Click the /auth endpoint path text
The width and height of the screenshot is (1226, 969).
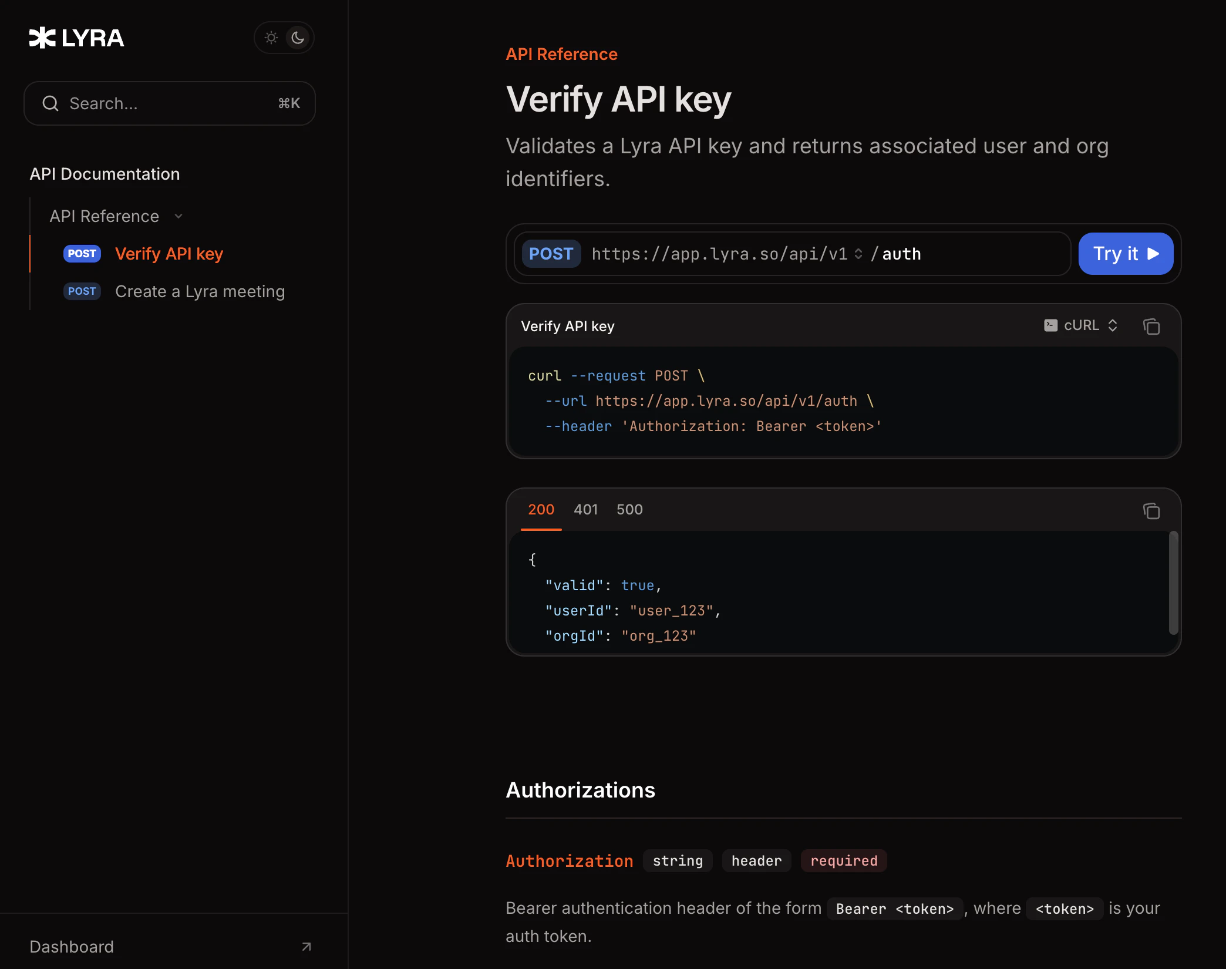[896, 254]
